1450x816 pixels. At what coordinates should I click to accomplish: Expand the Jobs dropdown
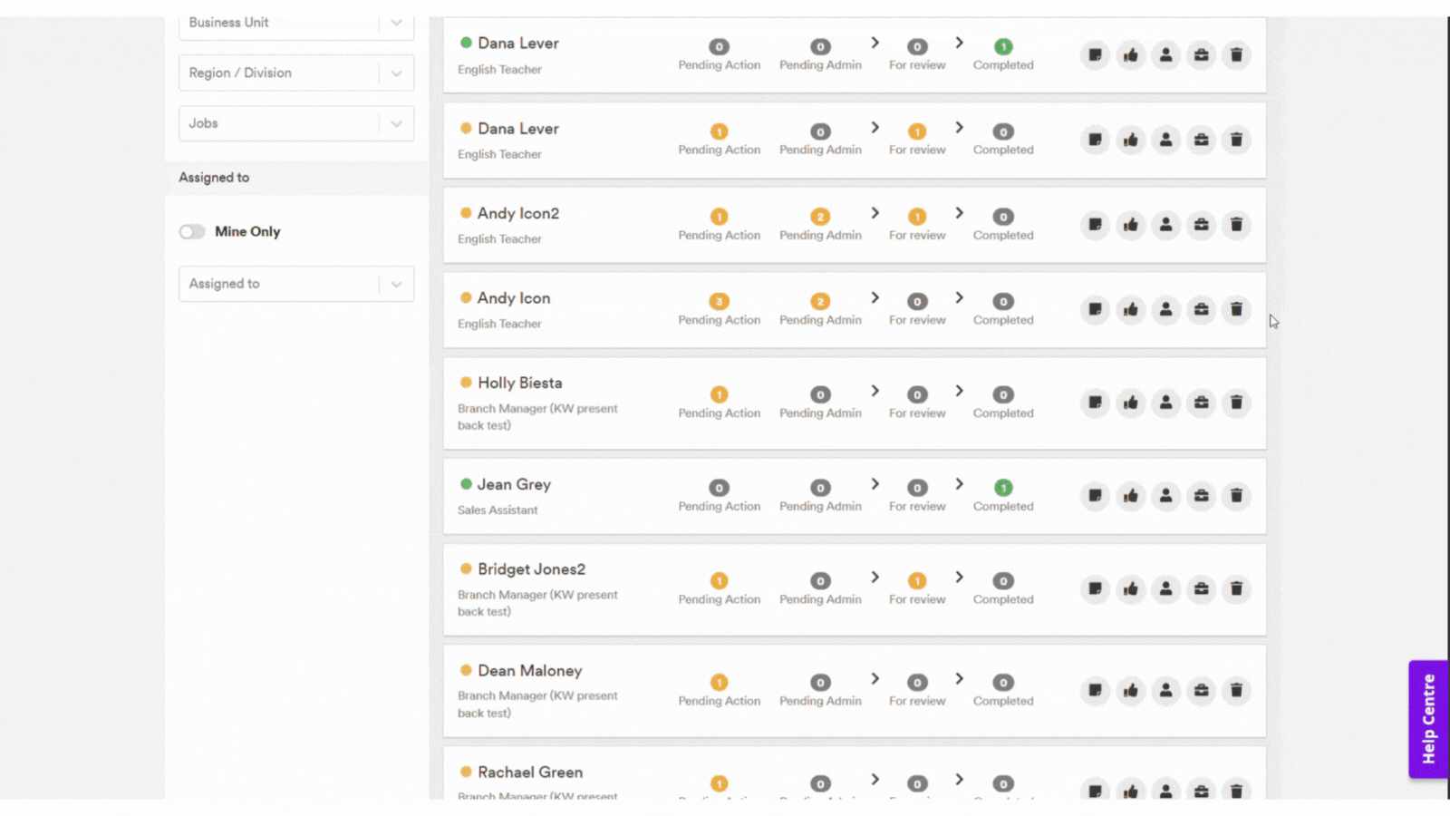296,124
